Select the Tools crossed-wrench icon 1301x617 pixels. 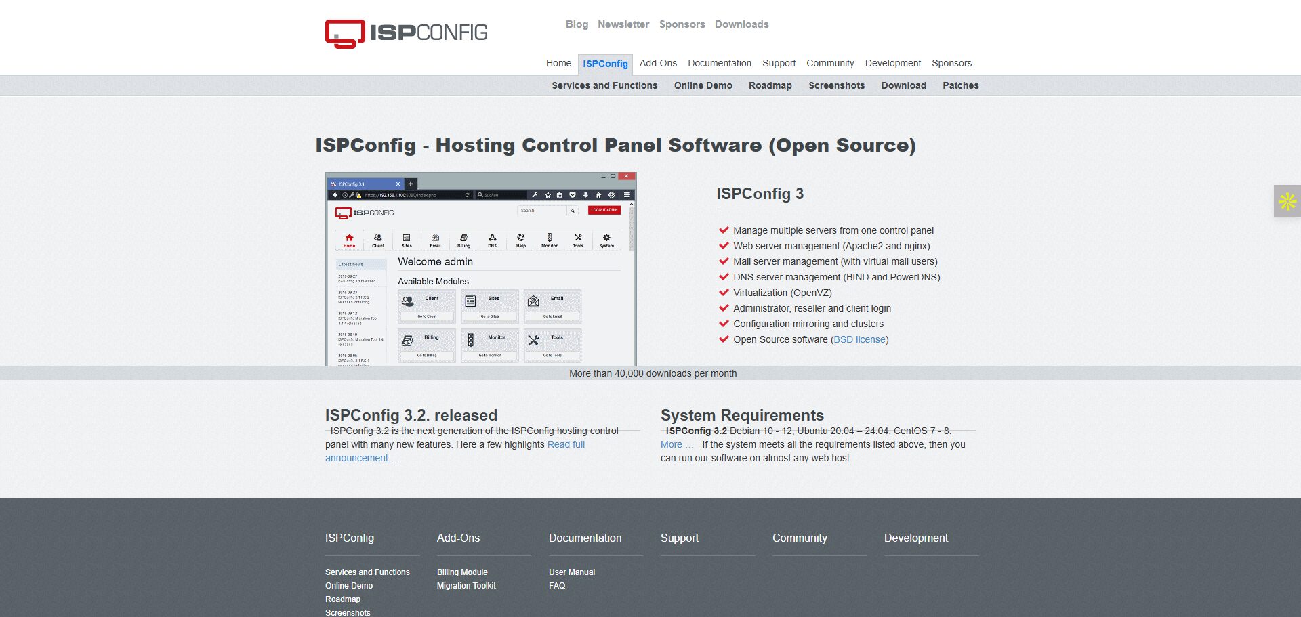click(579, 237)
